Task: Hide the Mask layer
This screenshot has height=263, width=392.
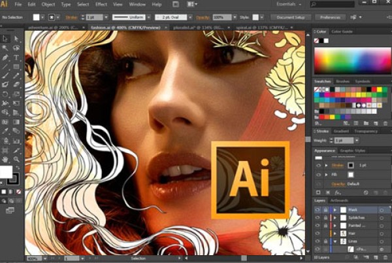Action: pos(318,209)
